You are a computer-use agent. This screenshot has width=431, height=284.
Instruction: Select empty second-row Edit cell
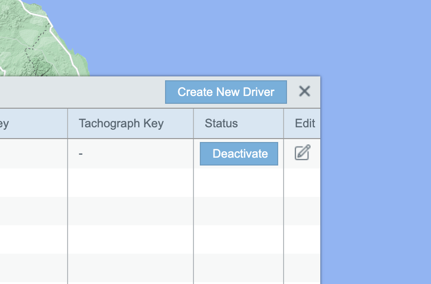coord(302,183)
